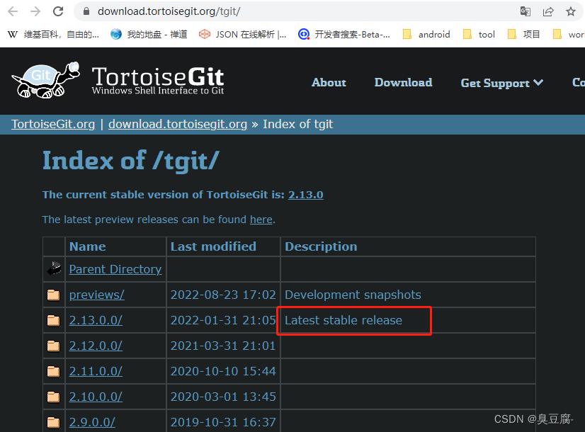Click the folder icon beside 2.13.0.0/
The image size is (585, 432).
[x=54, y=320]
